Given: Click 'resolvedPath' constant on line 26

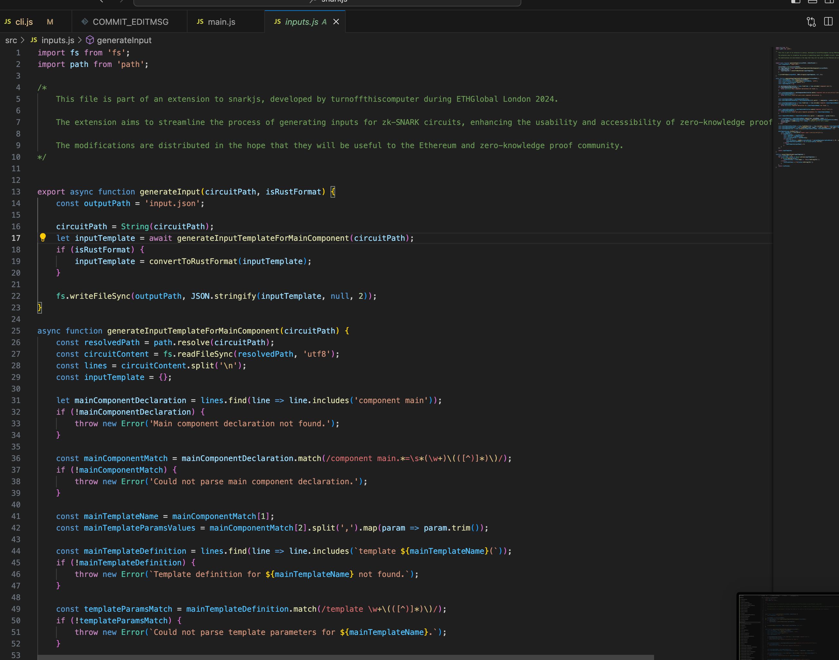Looking at the screenshot, I should [112, 342].
